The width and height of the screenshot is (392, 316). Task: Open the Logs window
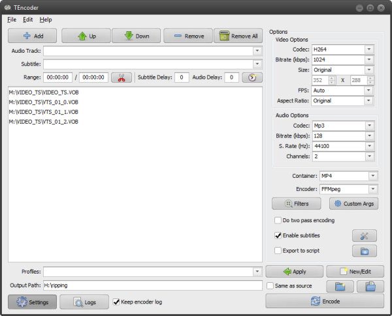pyautogui.click(x=84, y=302)
